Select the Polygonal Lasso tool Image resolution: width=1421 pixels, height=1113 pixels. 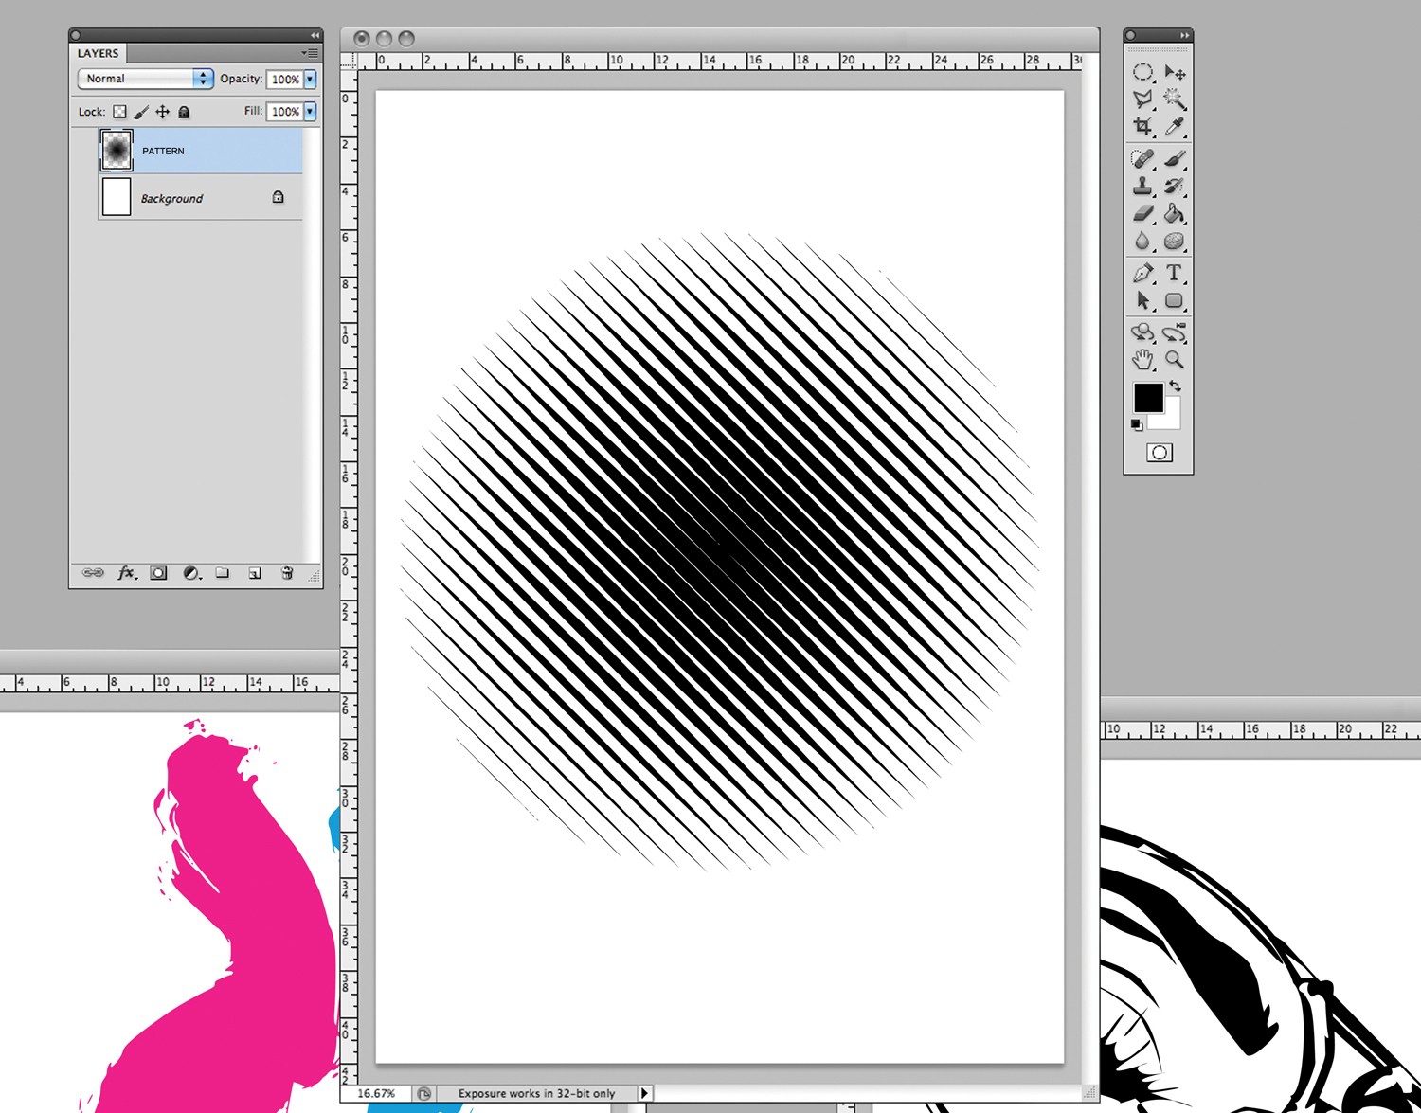(x=1143, y=99)
